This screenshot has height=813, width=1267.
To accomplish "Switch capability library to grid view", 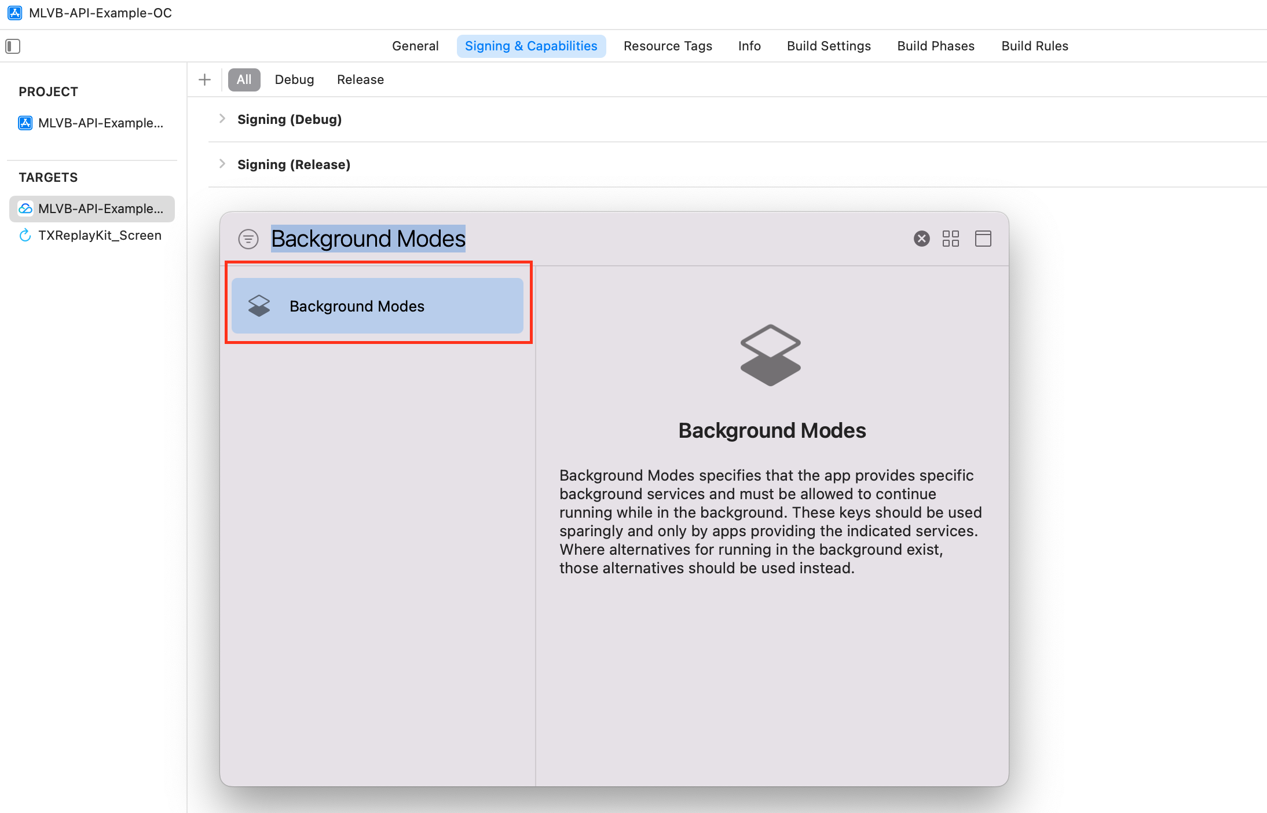I will [950, 239].
